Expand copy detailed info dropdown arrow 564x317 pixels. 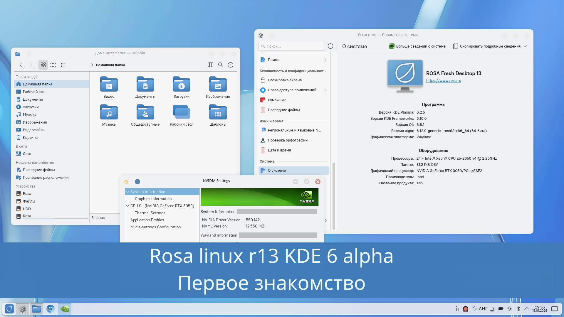point(525,46)
